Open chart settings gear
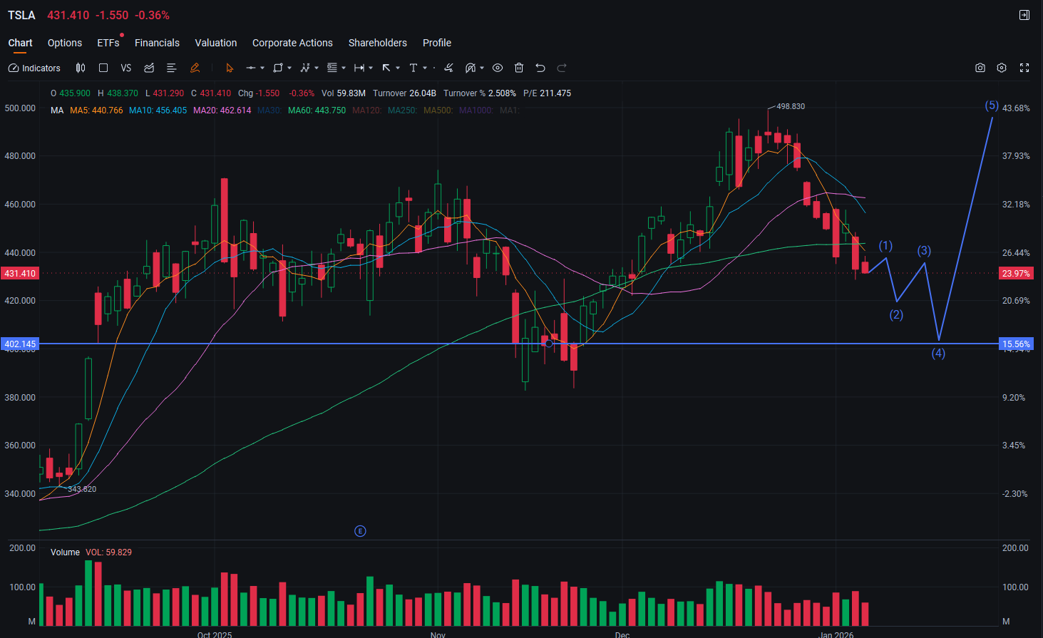 tap(1002, 68)
